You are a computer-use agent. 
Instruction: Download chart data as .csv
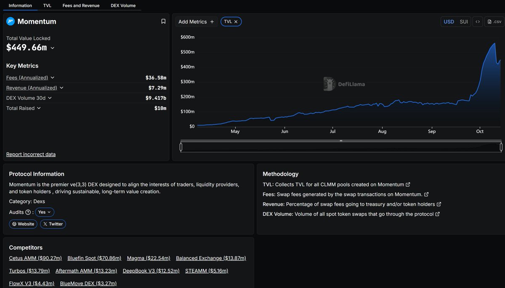pyautogui.click(x=494, y=22)
